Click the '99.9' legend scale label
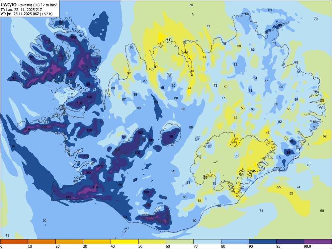 pos(307,246)
